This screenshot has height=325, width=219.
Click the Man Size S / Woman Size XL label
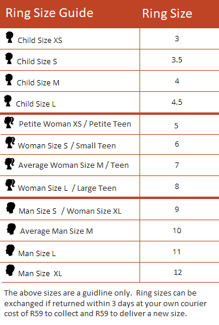point(70,211)
